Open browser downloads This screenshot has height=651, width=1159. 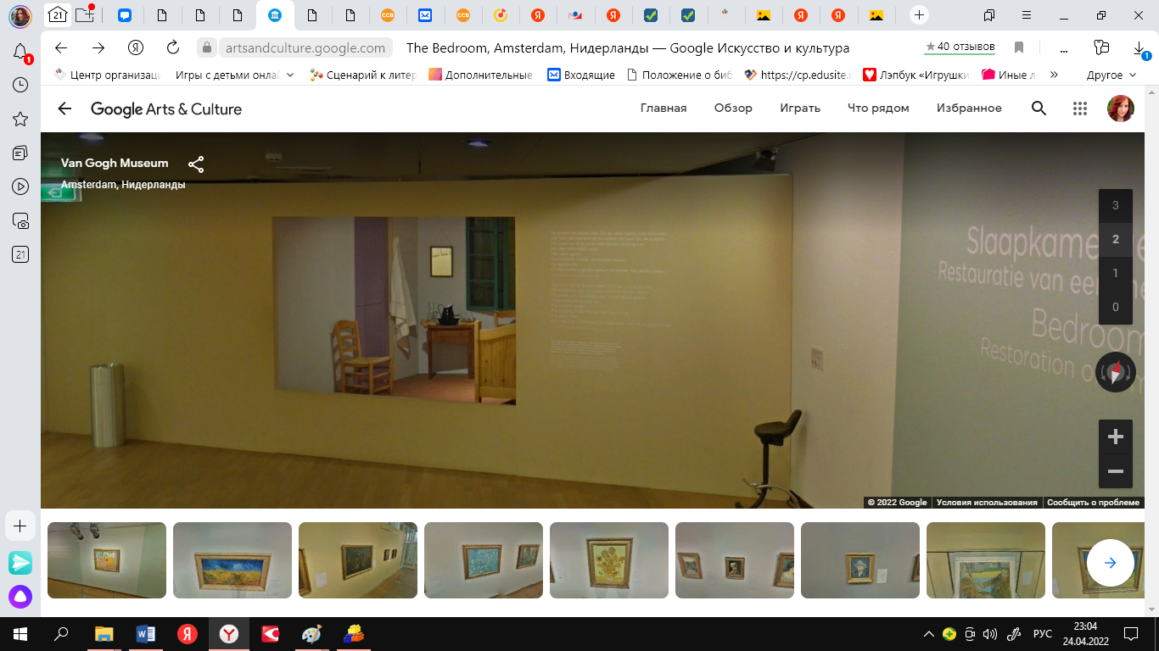click(x=1139, y=48)
